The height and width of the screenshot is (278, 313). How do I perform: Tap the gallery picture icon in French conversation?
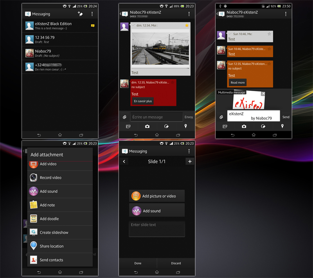128,126
